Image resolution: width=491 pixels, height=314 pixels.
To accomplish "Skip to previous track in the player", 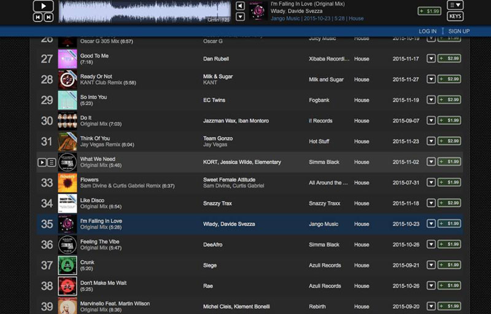I will [x=38, y=18].
